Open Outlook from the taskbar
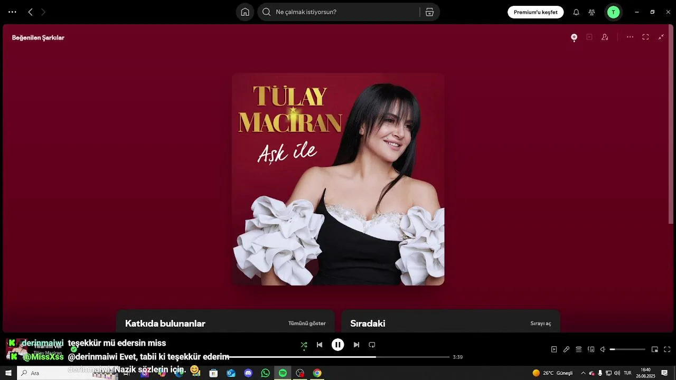Viewport: 676px width, 380px height. [x=231, y=373]
